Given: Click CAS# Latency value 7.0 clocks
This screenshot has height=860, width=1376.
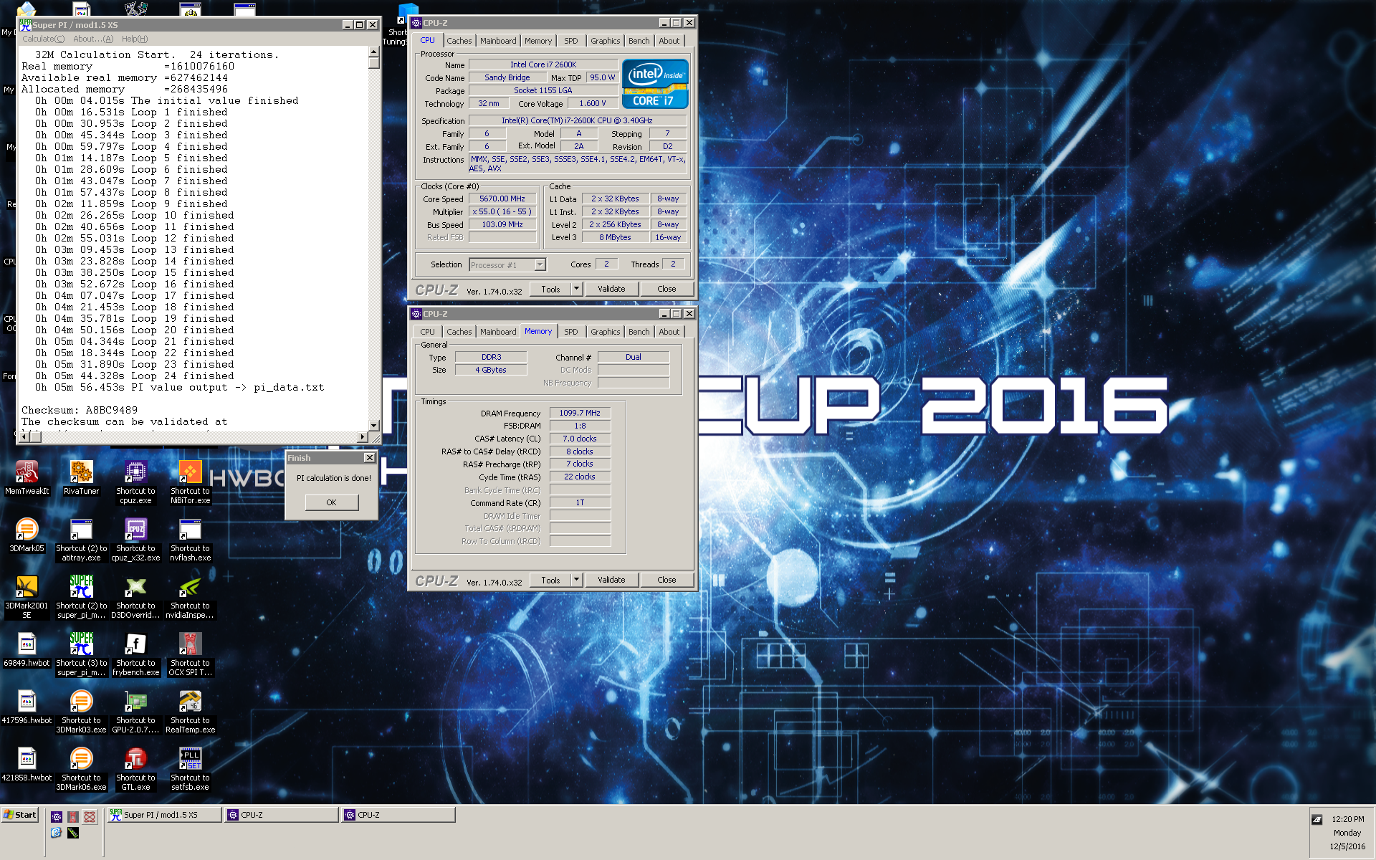Looking at the screenshot, I should point(580,439).
